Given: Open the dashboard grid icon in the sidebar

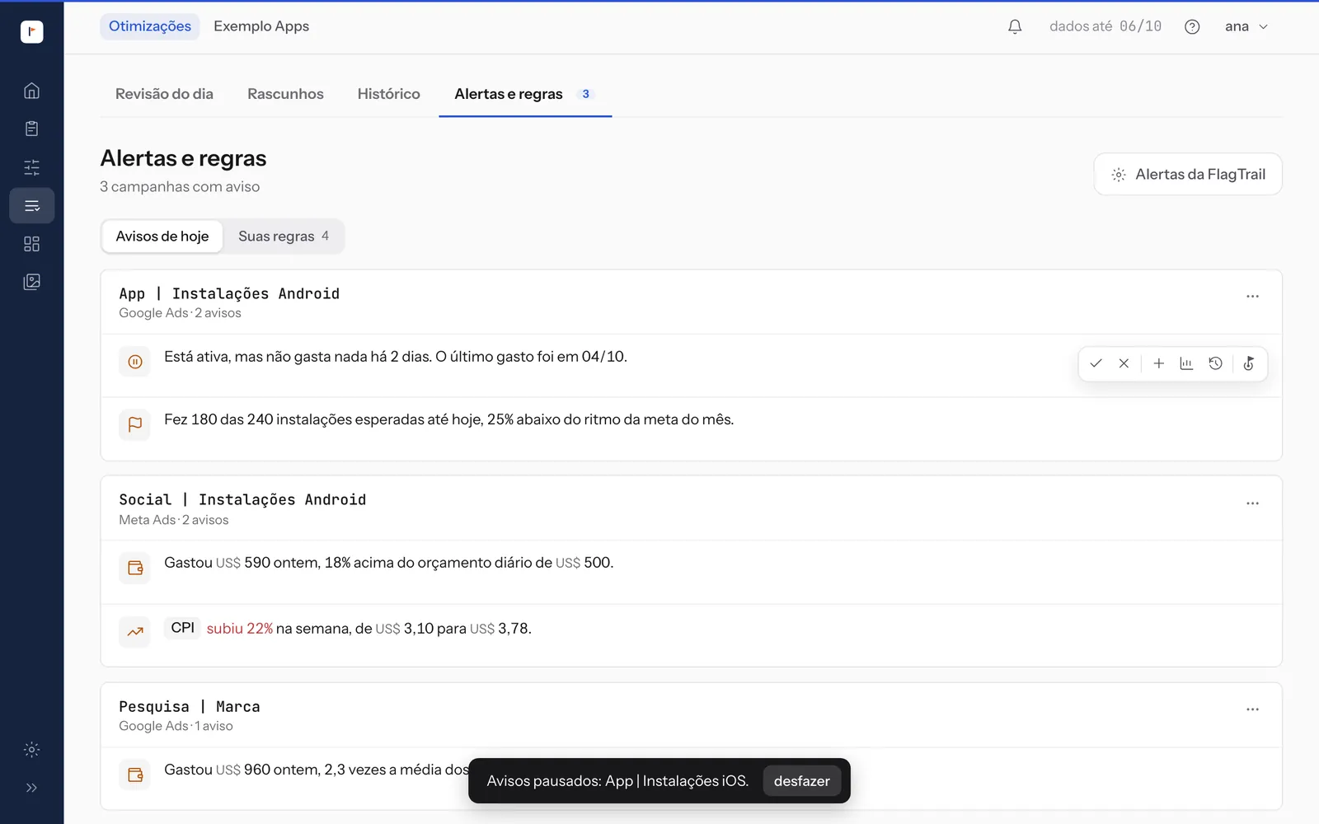Looking at the screenshot, I should (31, 244).
